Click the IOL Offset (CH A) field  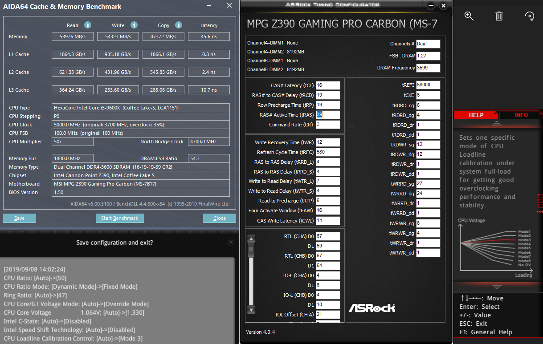pos(328,315)
